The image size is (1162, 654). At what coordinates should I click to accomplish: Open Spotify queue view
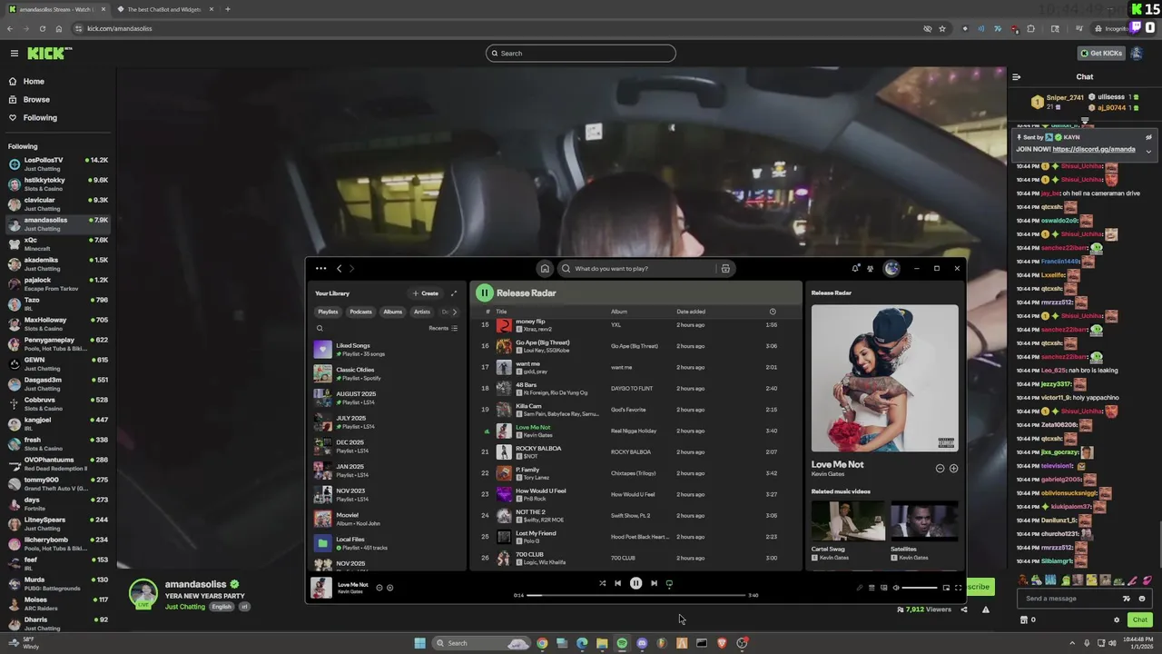871,588
